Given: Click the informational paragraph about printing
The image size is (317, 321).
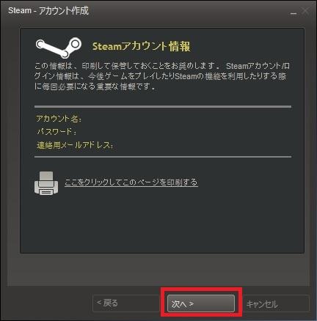Looking at the screenshot, I should coord(162,76).
